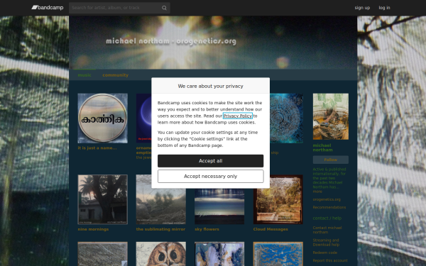Open the sign up link
This screenshot has width=426, height=266.
point(362,8)
